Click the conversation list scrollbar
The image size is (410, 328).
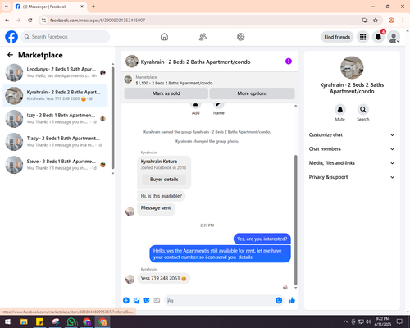click(113, 117)
